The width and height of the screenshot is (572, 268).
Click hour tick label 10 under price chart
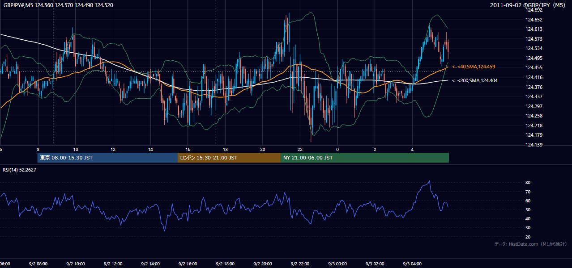(76, 150)
